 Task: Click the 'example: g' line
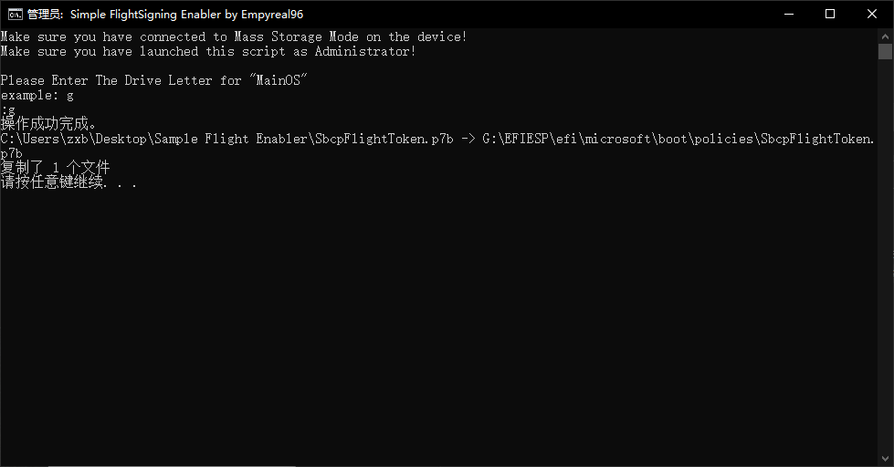[x=37, y=96]
